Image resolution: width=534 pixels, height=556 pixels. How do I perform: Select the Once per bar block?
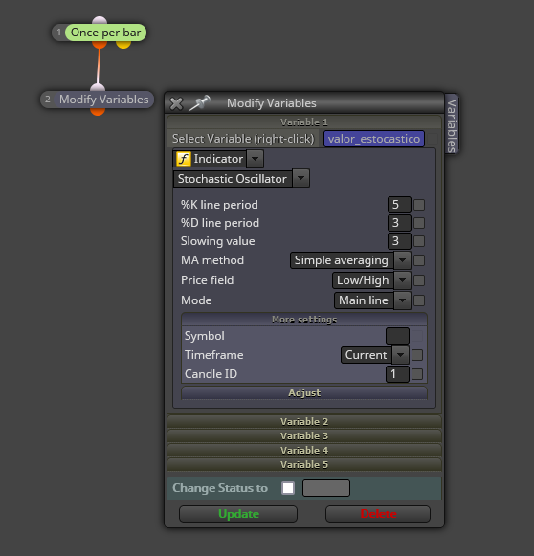click(105, 33)
